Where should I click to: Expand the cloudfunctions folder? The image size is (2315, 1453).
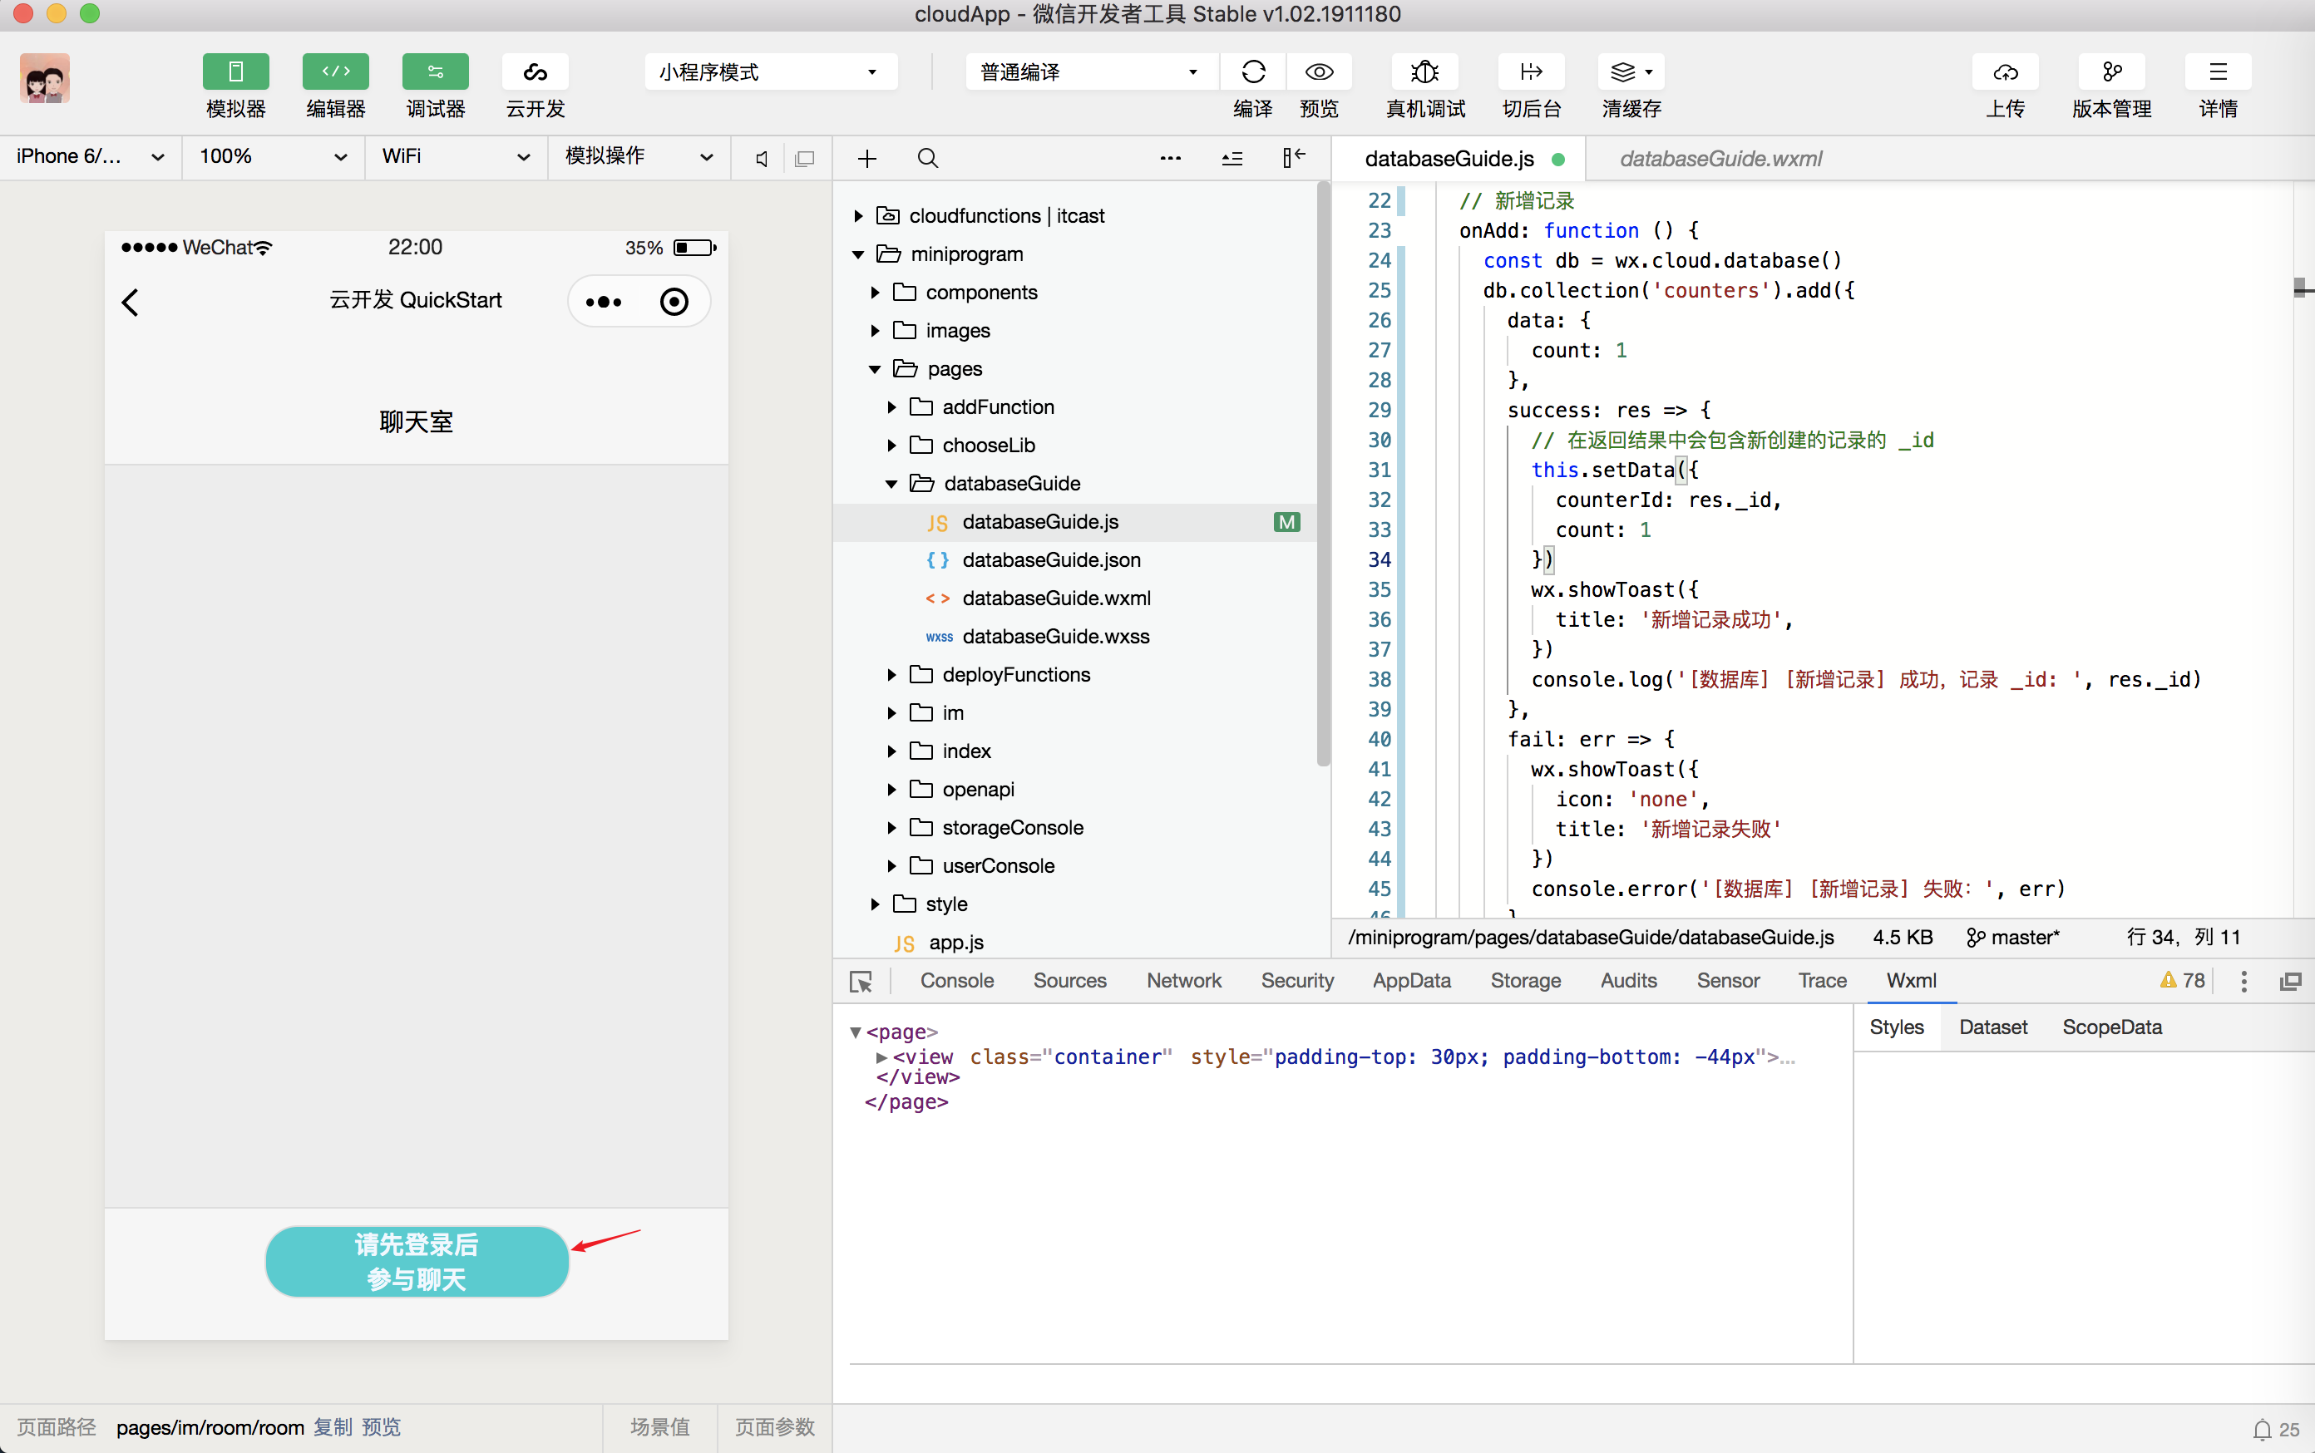click(858, 216)
